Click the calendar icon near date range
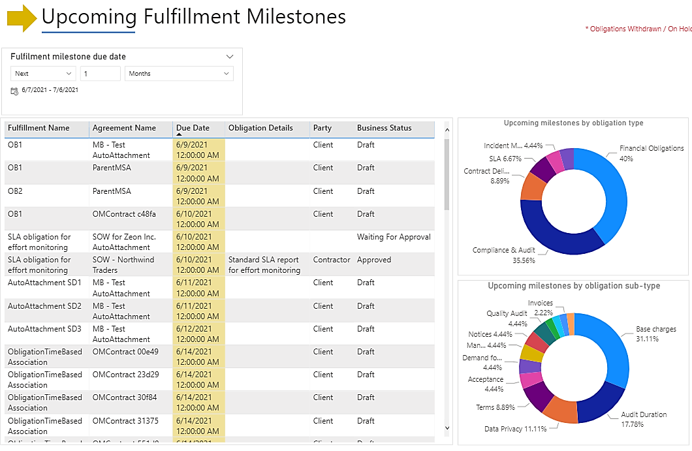Image resolution: width=692 pixels, height=451 pixels. 14,91
